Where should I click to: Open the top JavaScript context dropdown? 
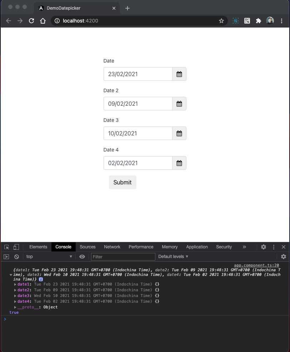pyautogui.click(x=49, y=257)
